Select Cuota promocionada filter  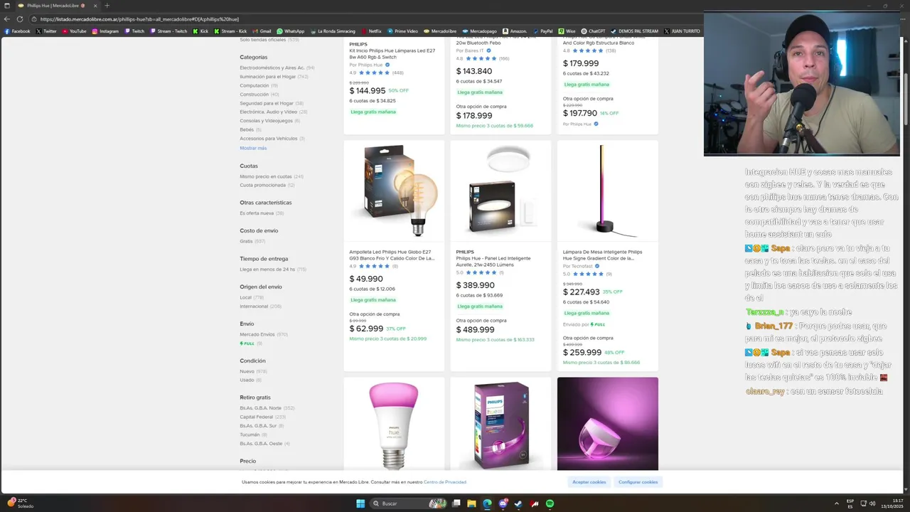(267, 185)
